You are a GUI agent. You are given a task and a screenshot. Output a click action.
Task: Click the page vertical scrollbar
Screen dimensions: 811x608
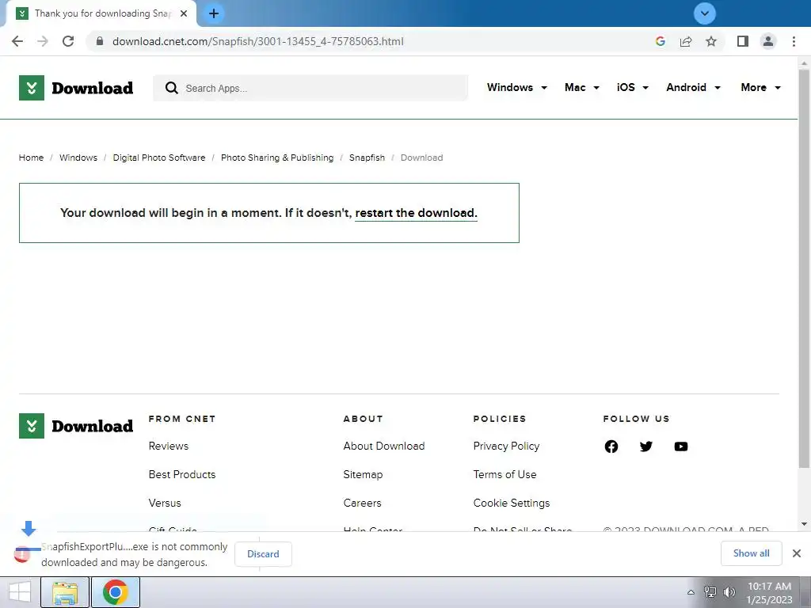pyautogui.click(x=804, y=269)
